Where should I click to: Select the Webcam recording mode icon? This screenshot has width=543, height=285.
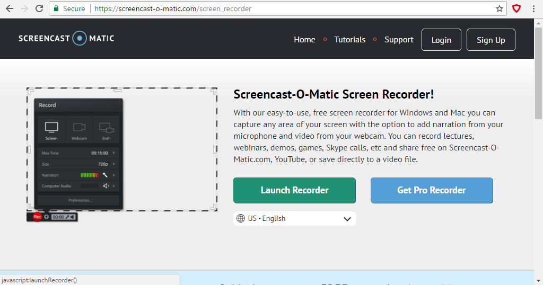click(x=79, y=128)
